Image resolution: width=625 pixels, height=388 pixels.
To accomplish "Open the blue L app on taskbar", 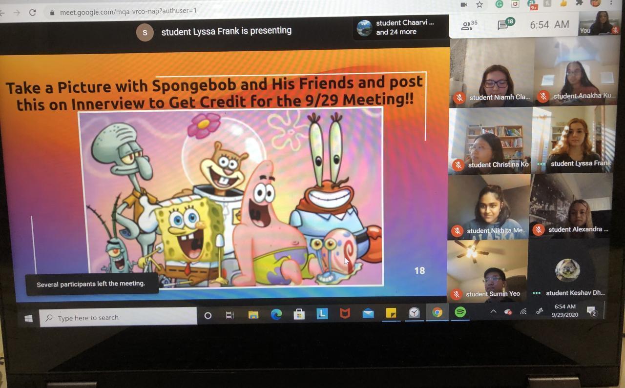I will coord(322,314).
